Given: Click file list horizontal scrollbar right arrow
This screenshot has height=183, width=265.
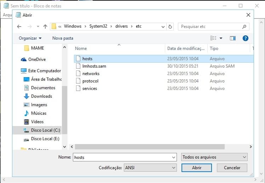Looking at the screenshot, I should [x=250, y=147].
